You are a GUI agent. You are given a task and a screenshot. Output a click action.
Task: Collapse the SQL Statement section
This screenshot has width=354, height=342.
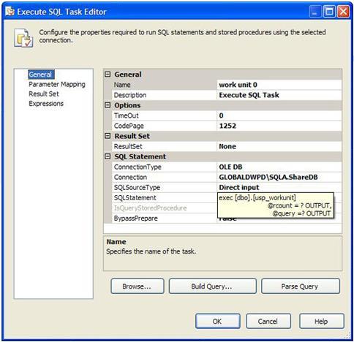click(108, 156)
